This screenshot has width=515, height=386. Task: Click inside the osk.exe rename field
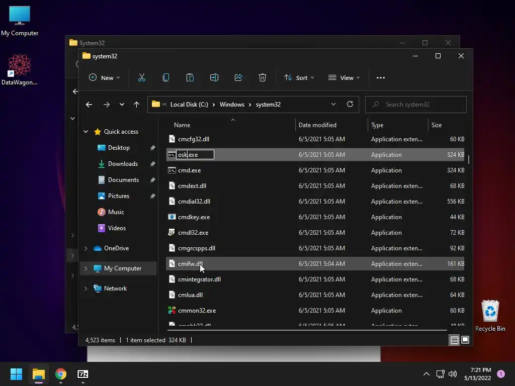coord(195,155)
